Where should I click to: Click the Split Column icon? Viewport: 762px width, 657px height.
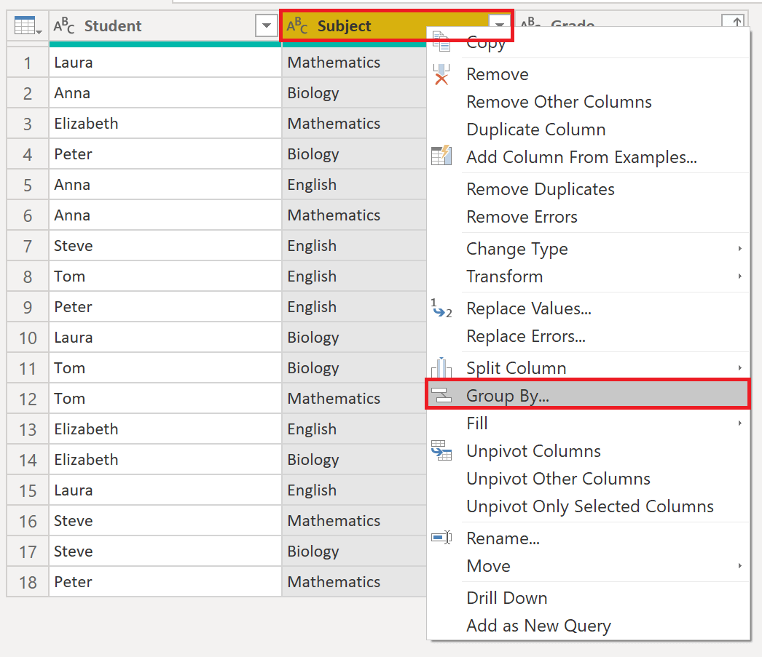(441, 367)
